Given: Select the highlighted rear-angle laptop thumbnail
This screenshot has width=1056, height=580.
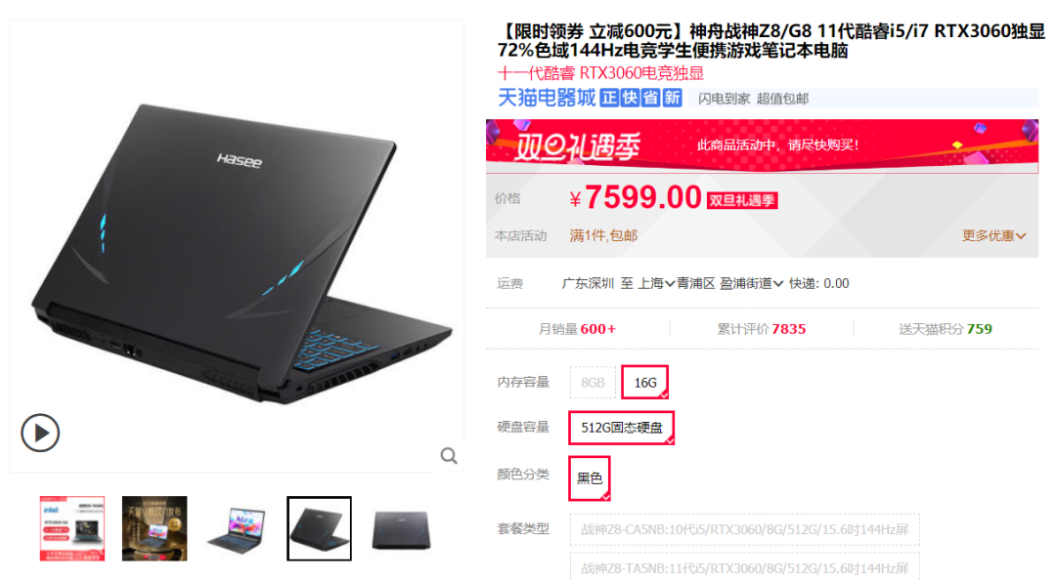Looking at the screenshot, I should point(319,528).
